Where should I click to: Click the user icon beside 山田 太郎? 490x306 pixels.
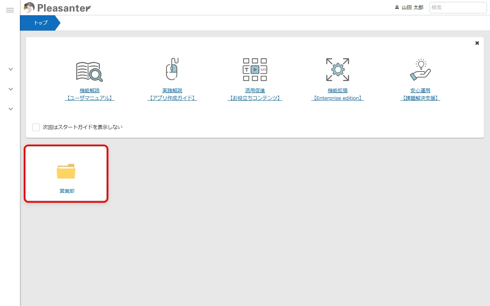coord(397,7)
